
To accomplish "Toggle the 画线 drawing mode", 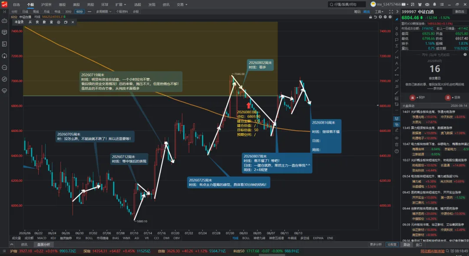I will point(367,12).
